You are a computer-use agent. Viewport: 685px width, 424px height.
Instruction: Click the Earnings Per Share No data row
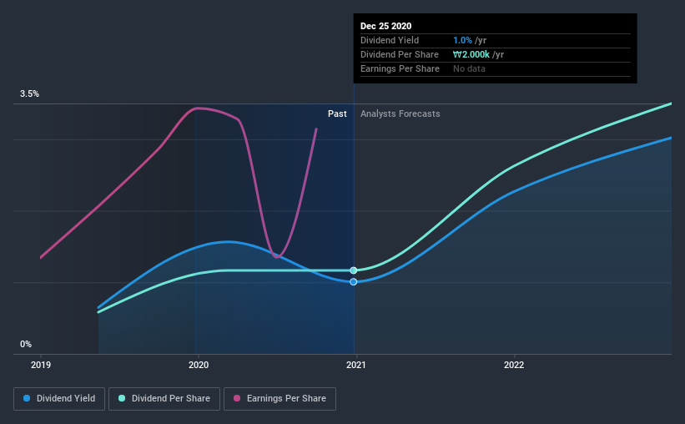click(495, 68)
